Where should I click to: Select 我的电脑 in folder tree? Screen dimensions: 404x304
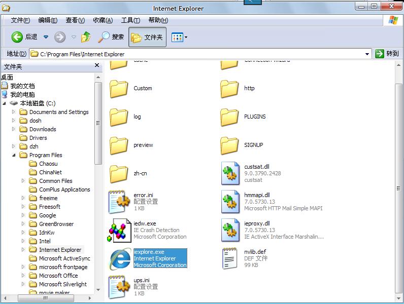pos(22,95)
